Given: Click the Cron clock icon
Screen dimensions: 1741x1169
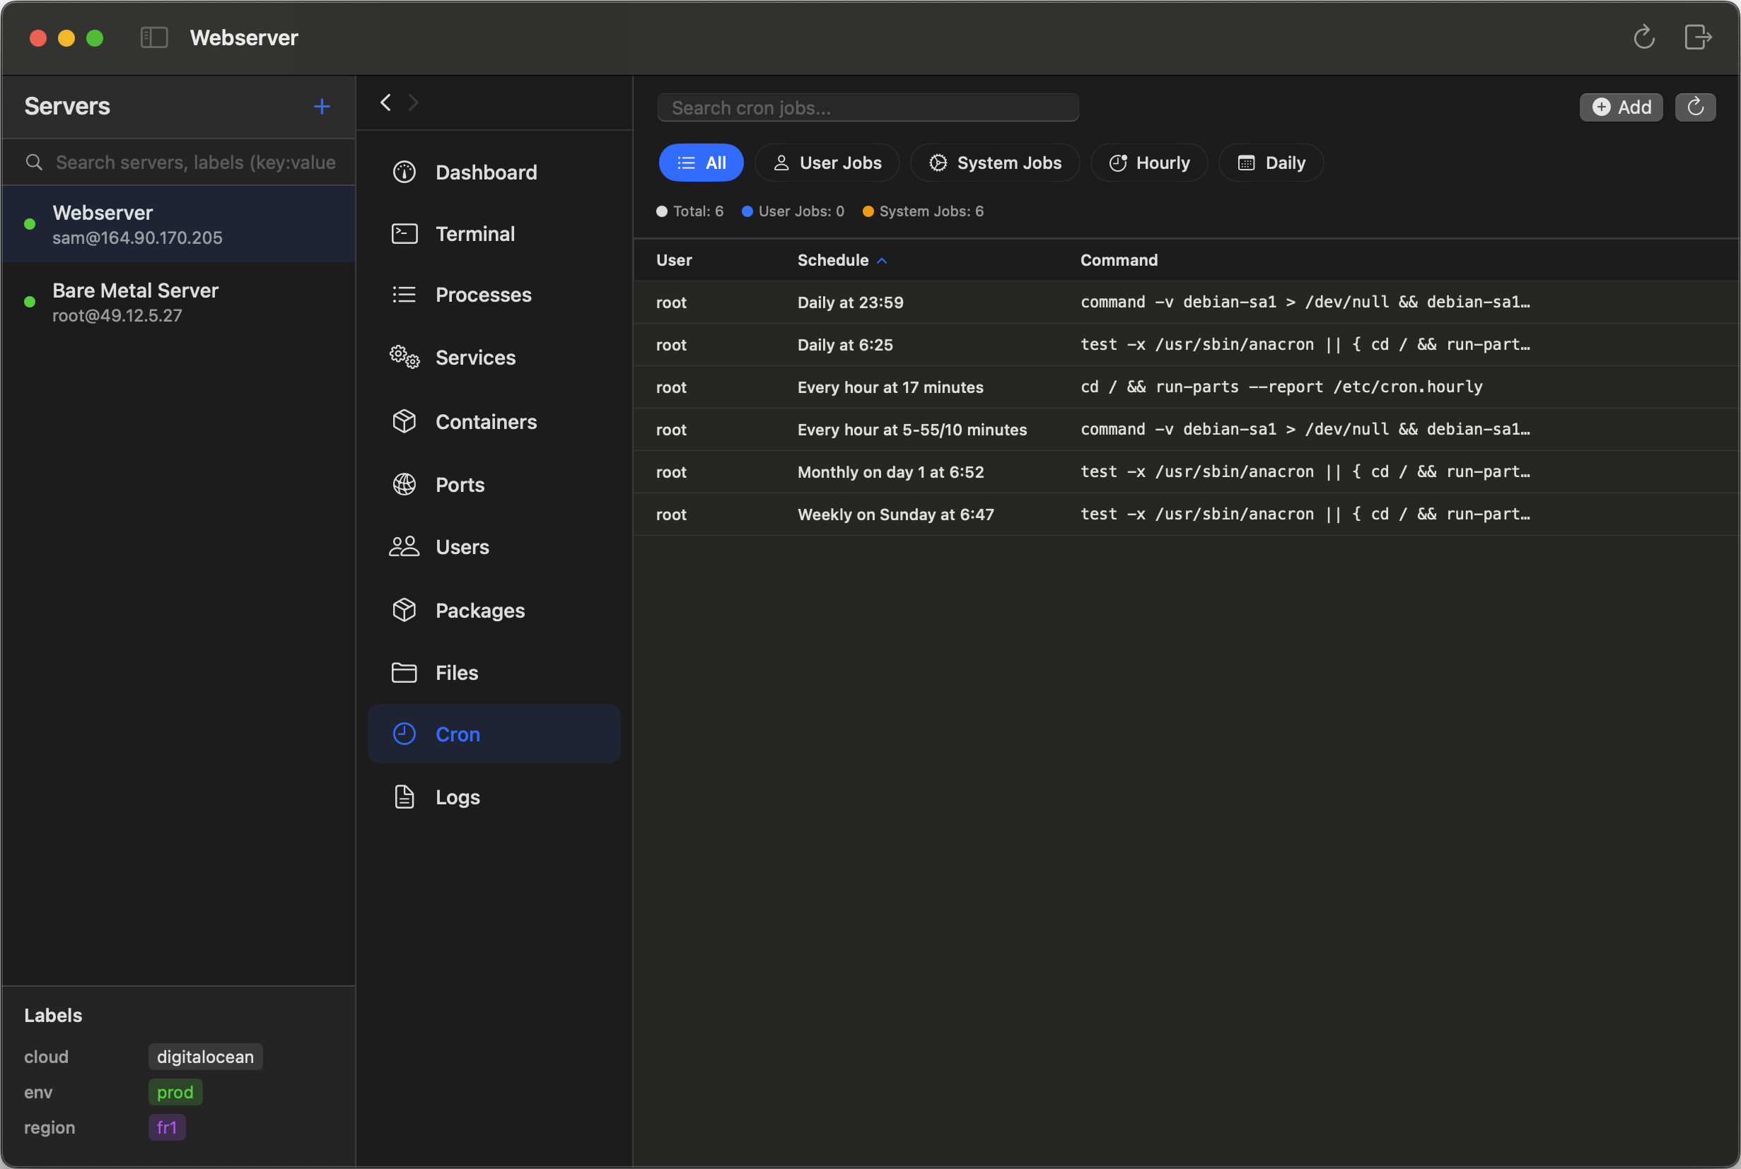Looking at the screenshot, I should (404, 734).
